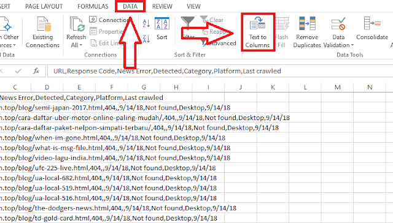Expand the Other Sources dropdown arrow
This screenshot has height=223, width=393.
[14, 45]
